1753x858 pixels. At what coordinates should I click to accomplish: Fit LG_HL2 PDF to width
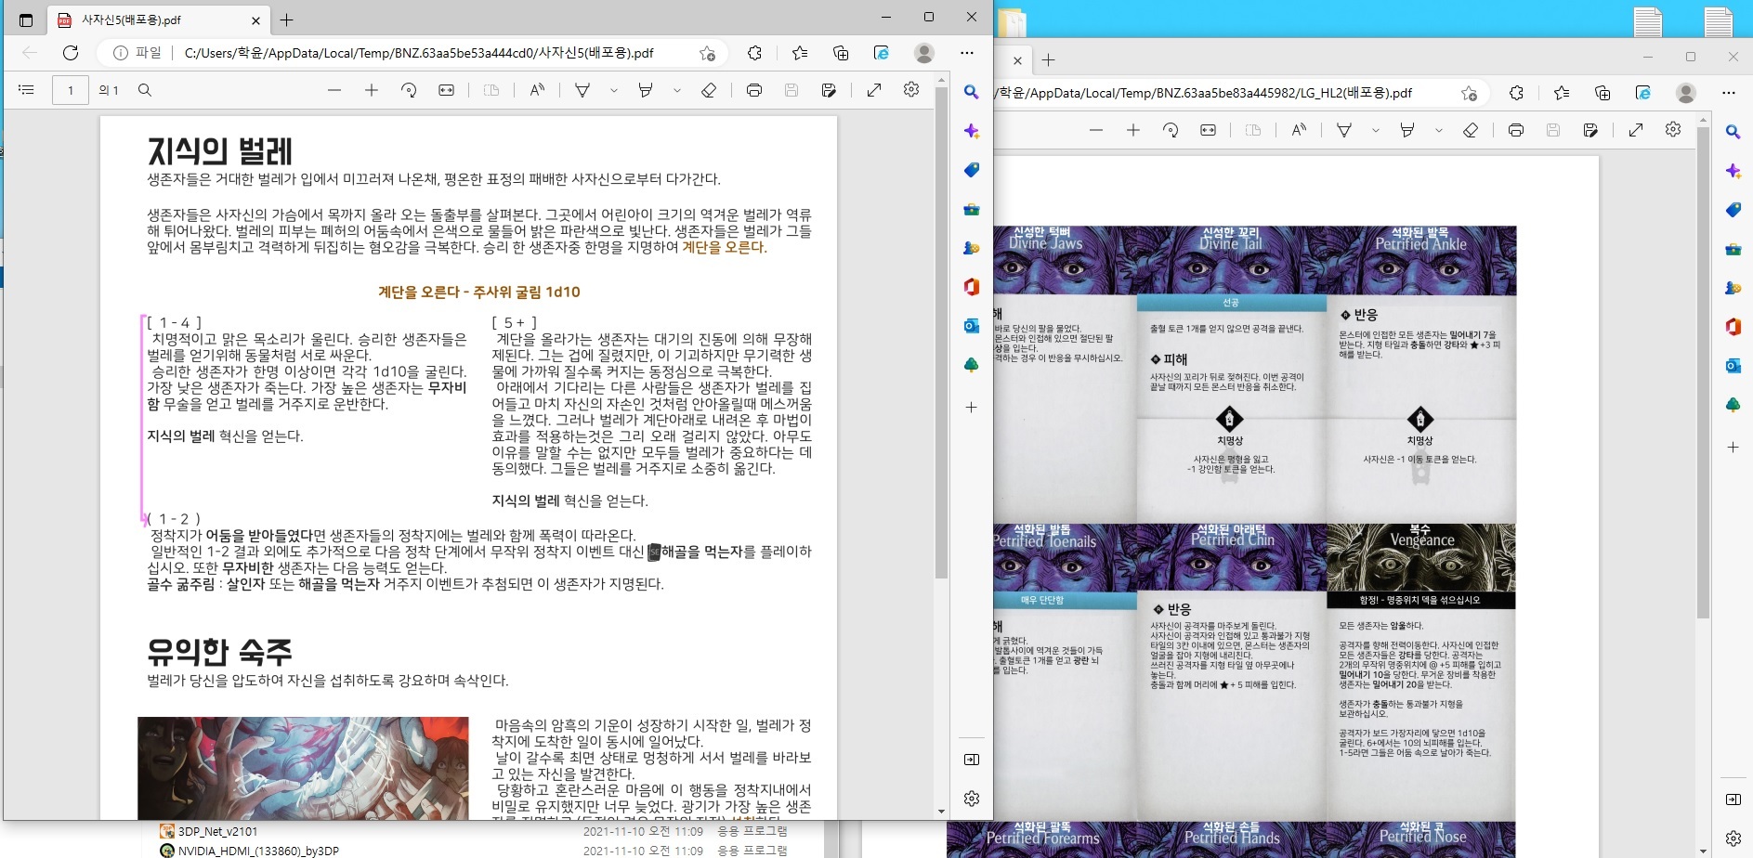tap(1209, 130)
